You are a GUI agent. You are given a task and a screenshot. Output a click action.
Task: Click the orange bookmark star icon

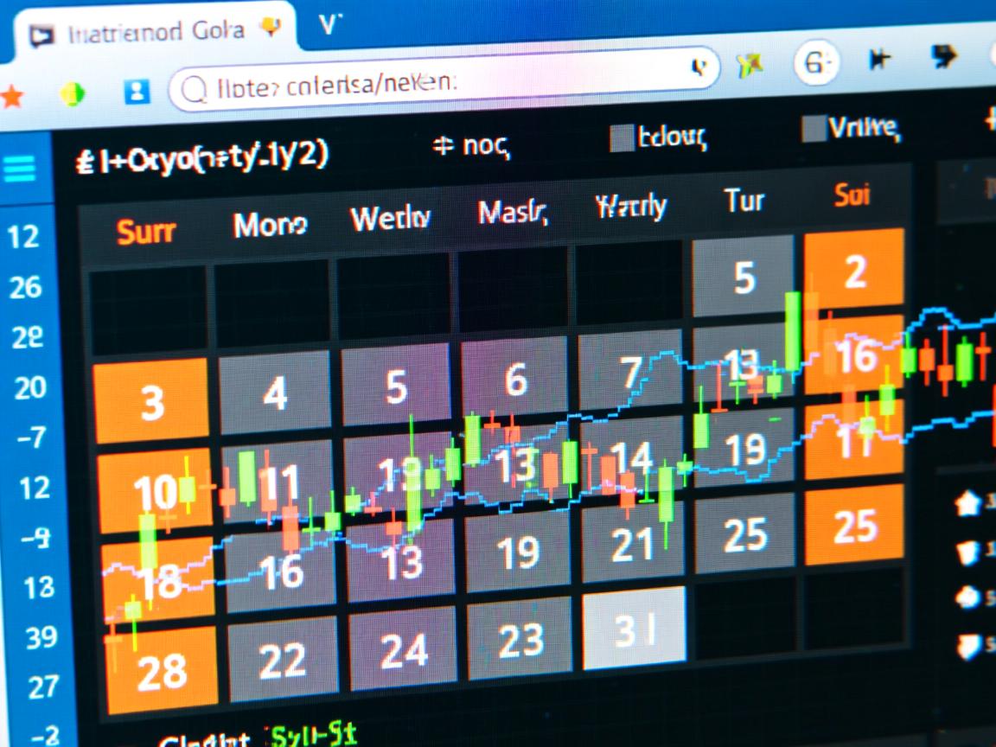(12, 97)
